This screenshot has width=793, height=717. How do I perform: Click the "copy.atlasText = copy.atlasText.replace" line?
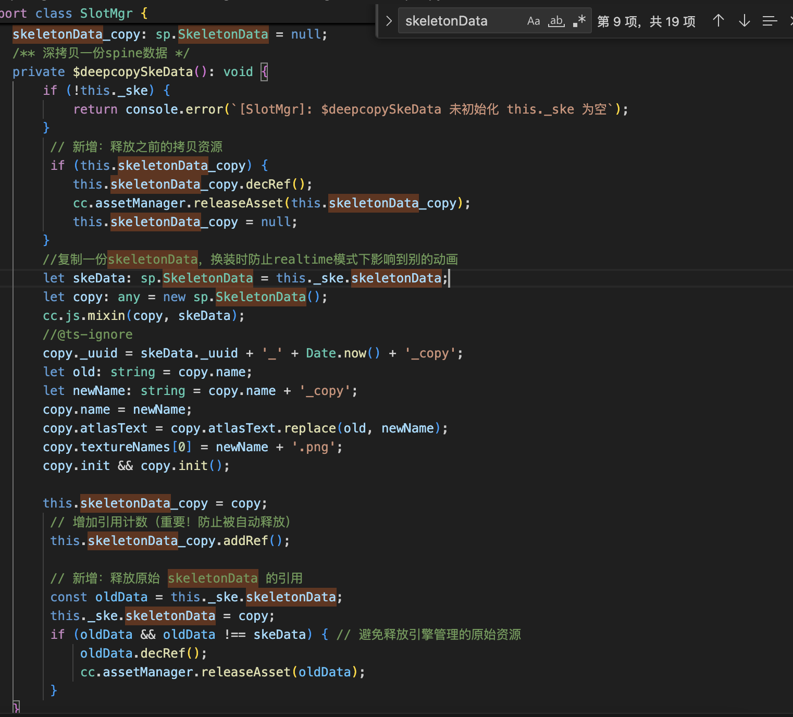[245, 428]
